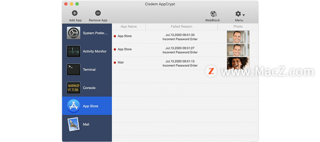
Task: Click the Console label in sidebar
Action: [89, 88]
